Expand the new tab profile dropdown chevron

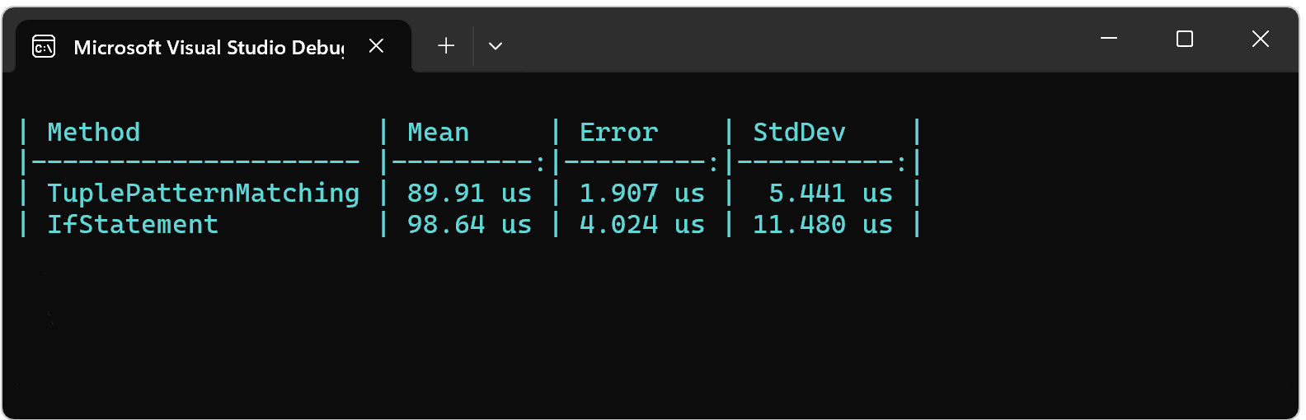tap(496, 46)
